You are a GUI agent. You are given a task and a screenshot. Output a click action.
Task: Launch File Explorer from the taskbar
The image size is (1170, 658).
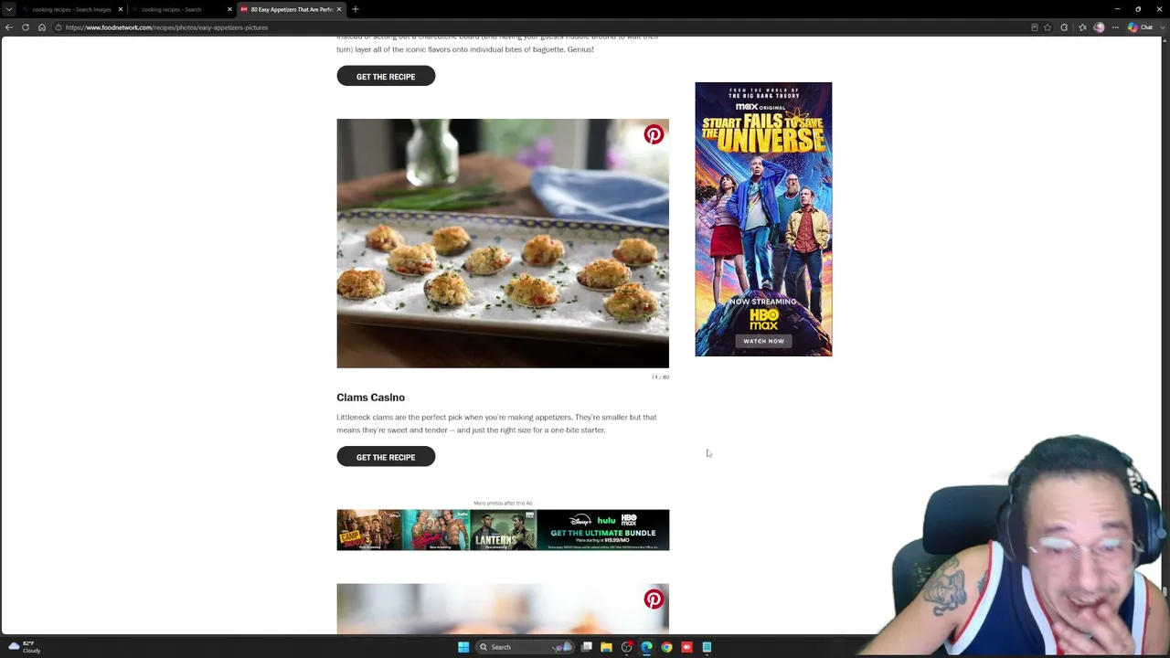click(x=606, y=647)
